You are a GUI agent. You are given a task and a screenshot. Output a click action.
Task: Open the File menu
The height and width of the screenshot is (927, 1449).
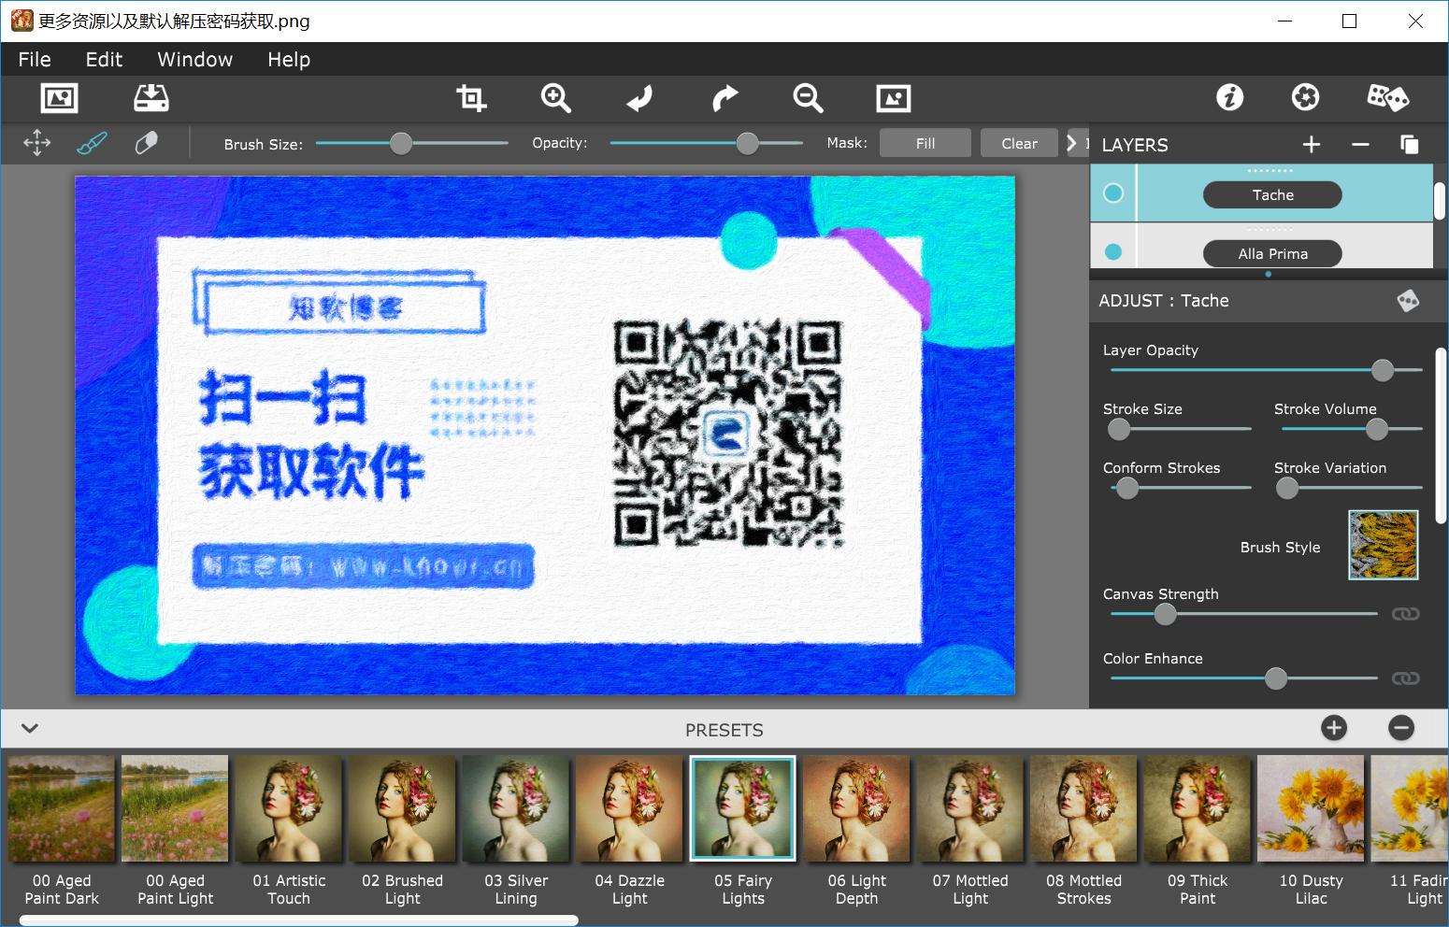click(x=35, y=59)
